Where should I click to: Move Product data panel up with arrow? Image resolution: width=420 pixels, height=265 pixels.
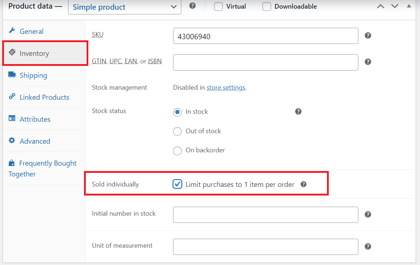pos(381,6)
